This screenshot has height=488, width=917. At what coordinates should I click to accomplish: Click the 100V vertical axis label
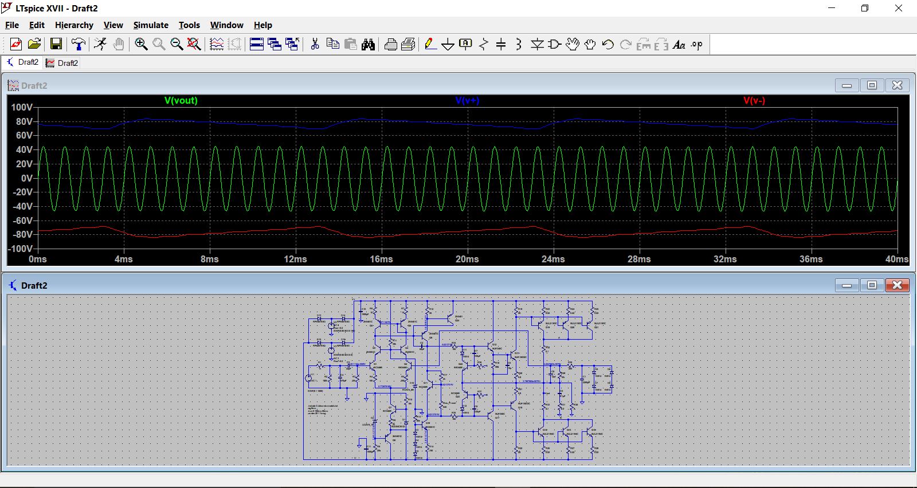(22, 107)
